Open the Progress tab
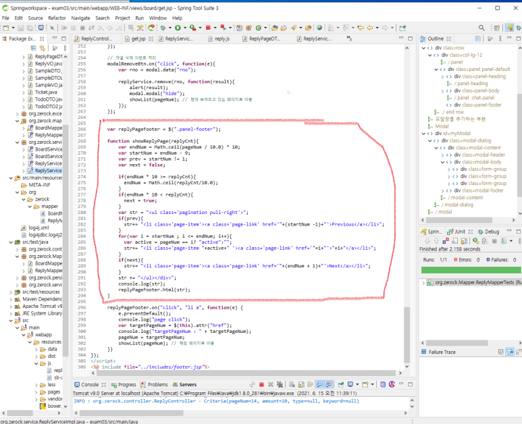The height and width of the screenshot is (424, 522). coord(124,384)
